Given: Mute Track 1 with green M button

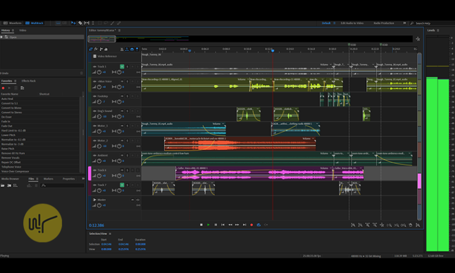Looking at the screenshot, I should [122, 67].
